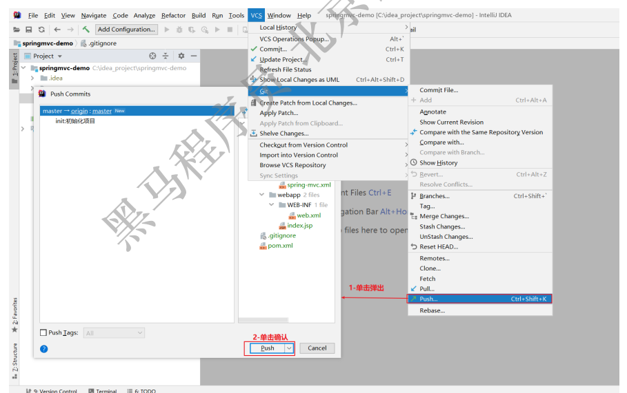627x393 pixels.
Task: Select web.xml in the file tree
Action: tap(309, 215)
